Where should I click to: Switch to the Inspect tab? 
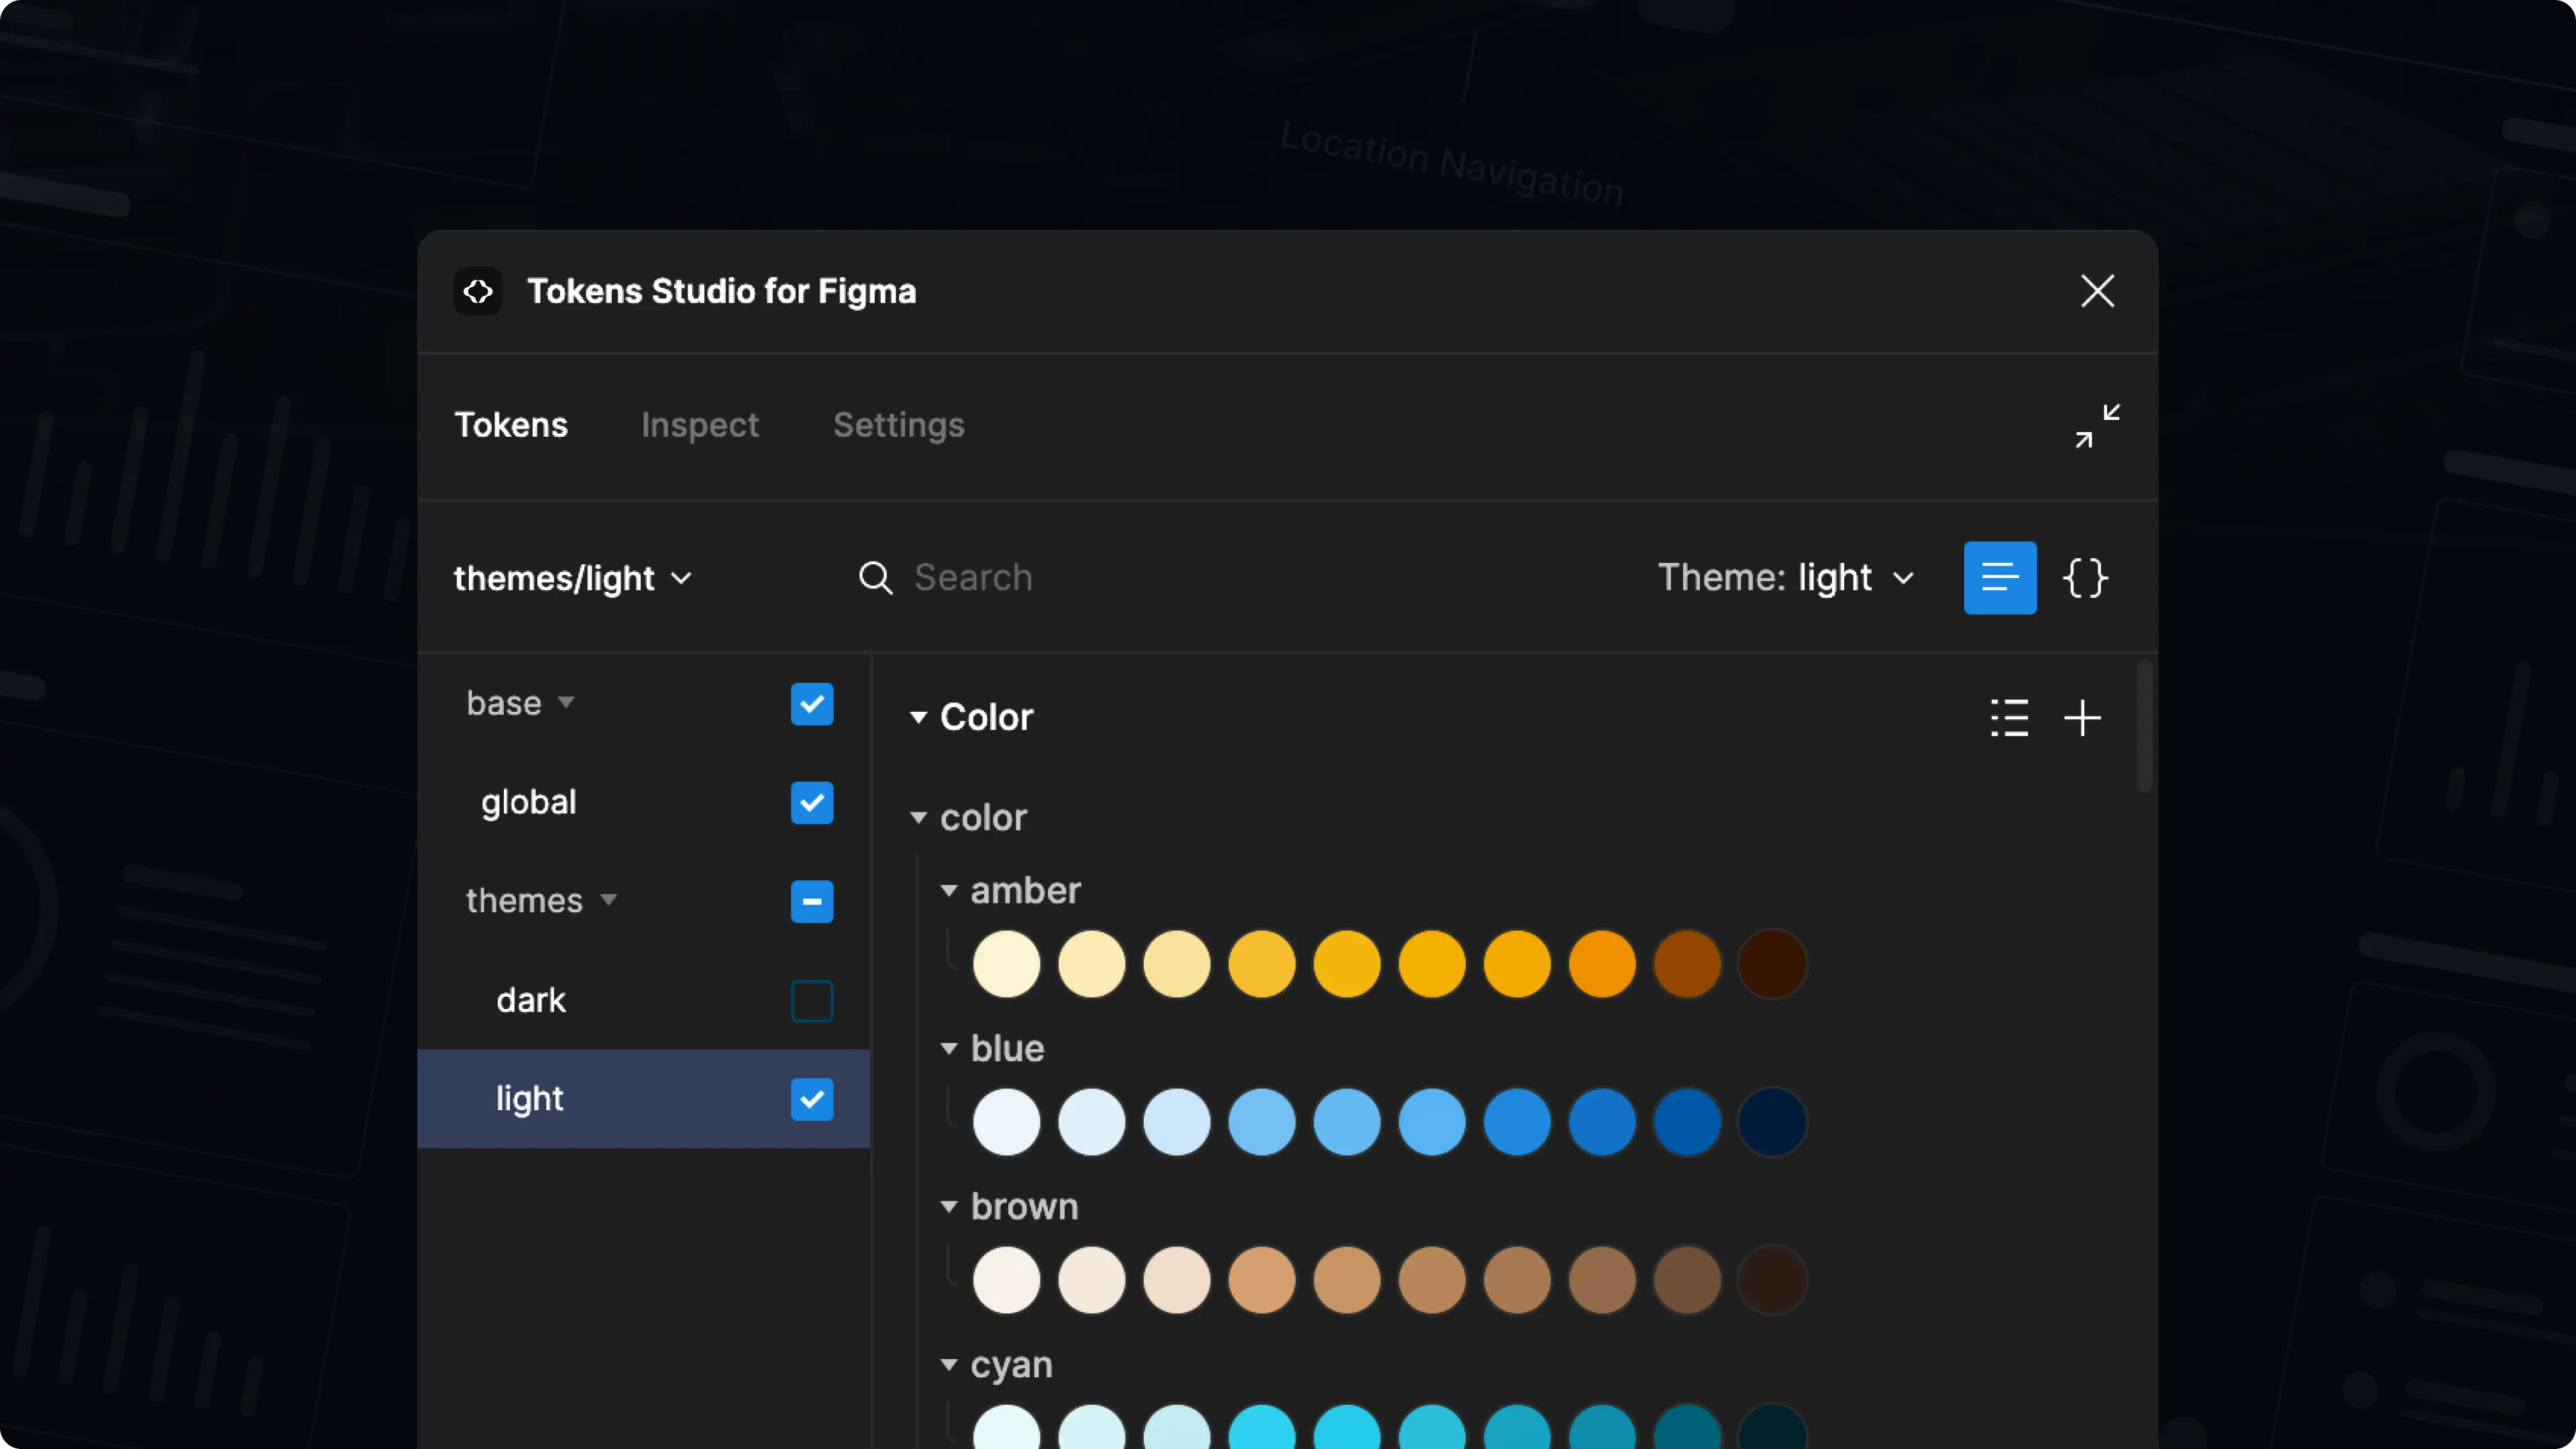700,425
